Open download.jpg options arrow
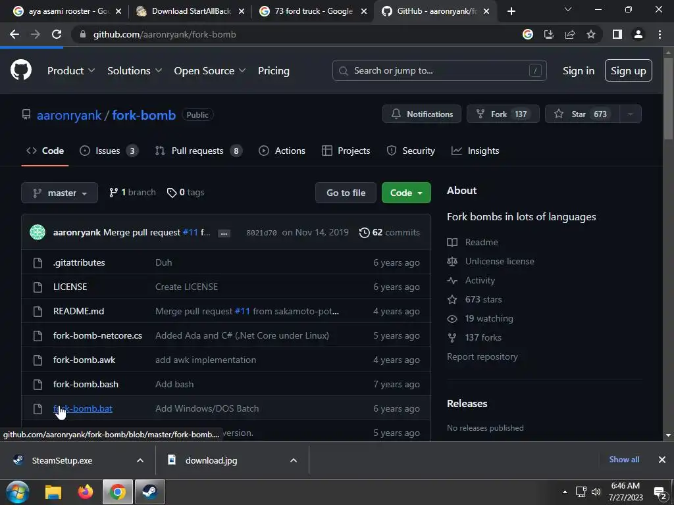The image size is (674, 505). tap(293, 460)
